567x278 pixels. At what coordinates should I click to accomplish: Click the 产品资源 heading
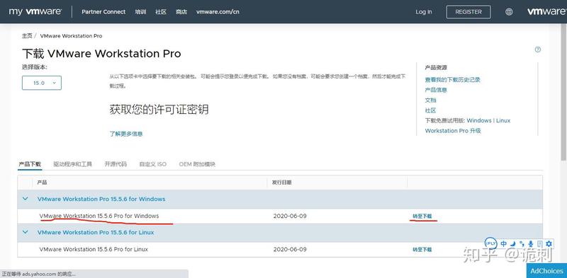click(436, 67)
